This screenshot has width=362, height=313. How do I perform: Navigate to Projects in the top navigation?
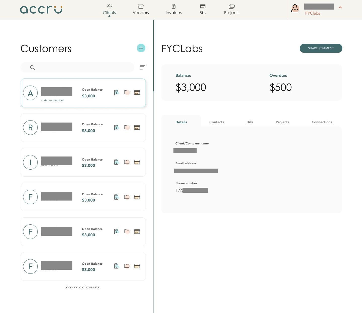tap(232, 10)
